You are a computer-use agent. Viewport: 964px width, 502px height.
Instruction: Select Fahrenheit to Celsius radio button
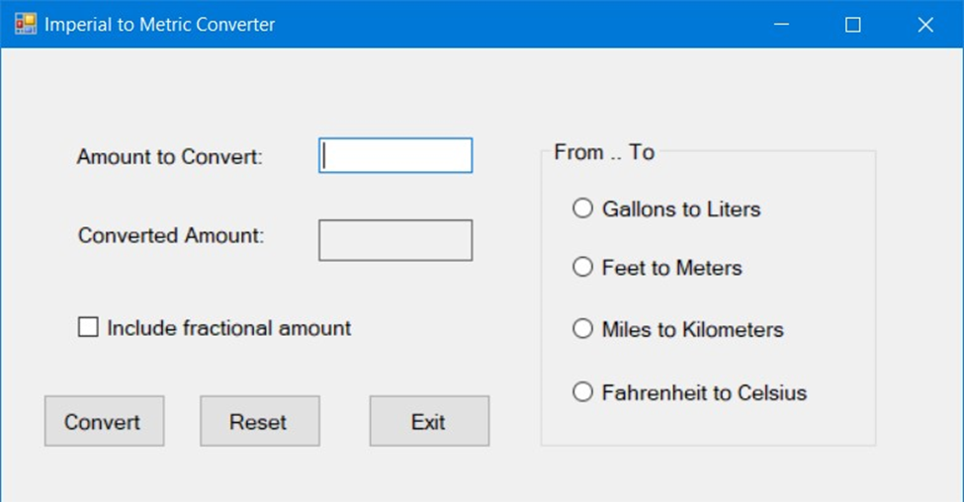point(583,392)
